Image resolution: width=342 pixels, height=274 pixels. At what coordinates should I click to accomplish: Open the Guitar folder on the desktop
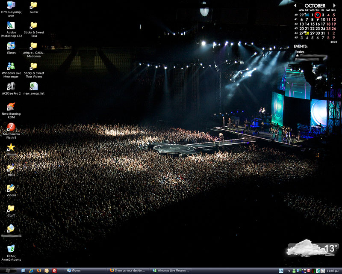pyautogui.click(x=34, y=6)
